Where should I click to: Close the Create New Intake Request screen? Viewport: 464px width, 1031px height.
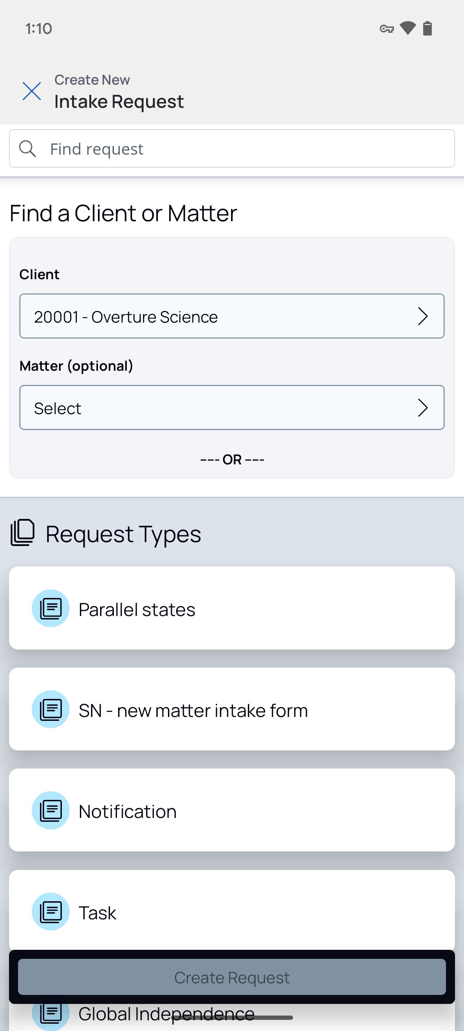pos(32,91)
